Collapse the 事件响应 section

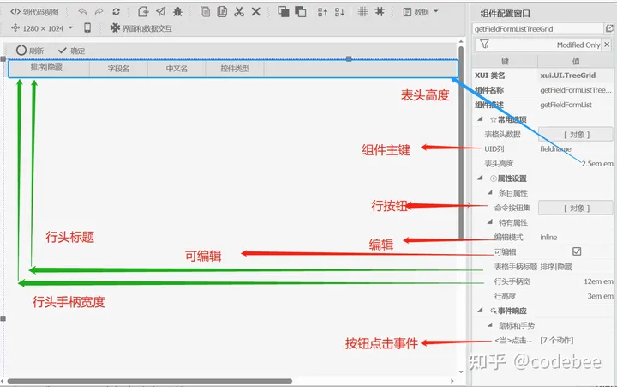pyautogui.click(x=480, y=311)
